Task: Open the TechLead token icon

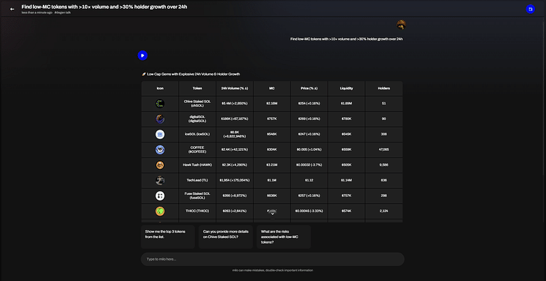Action: point(160,180)
